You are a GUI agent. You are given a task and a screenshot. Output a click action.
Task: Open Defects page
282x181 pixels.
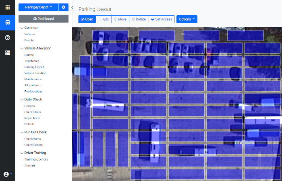[29, 124]
